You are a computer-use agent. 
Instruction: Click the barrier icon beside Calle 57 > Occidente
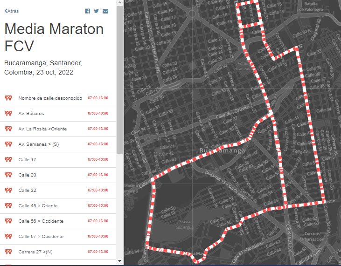pos(8,237)
